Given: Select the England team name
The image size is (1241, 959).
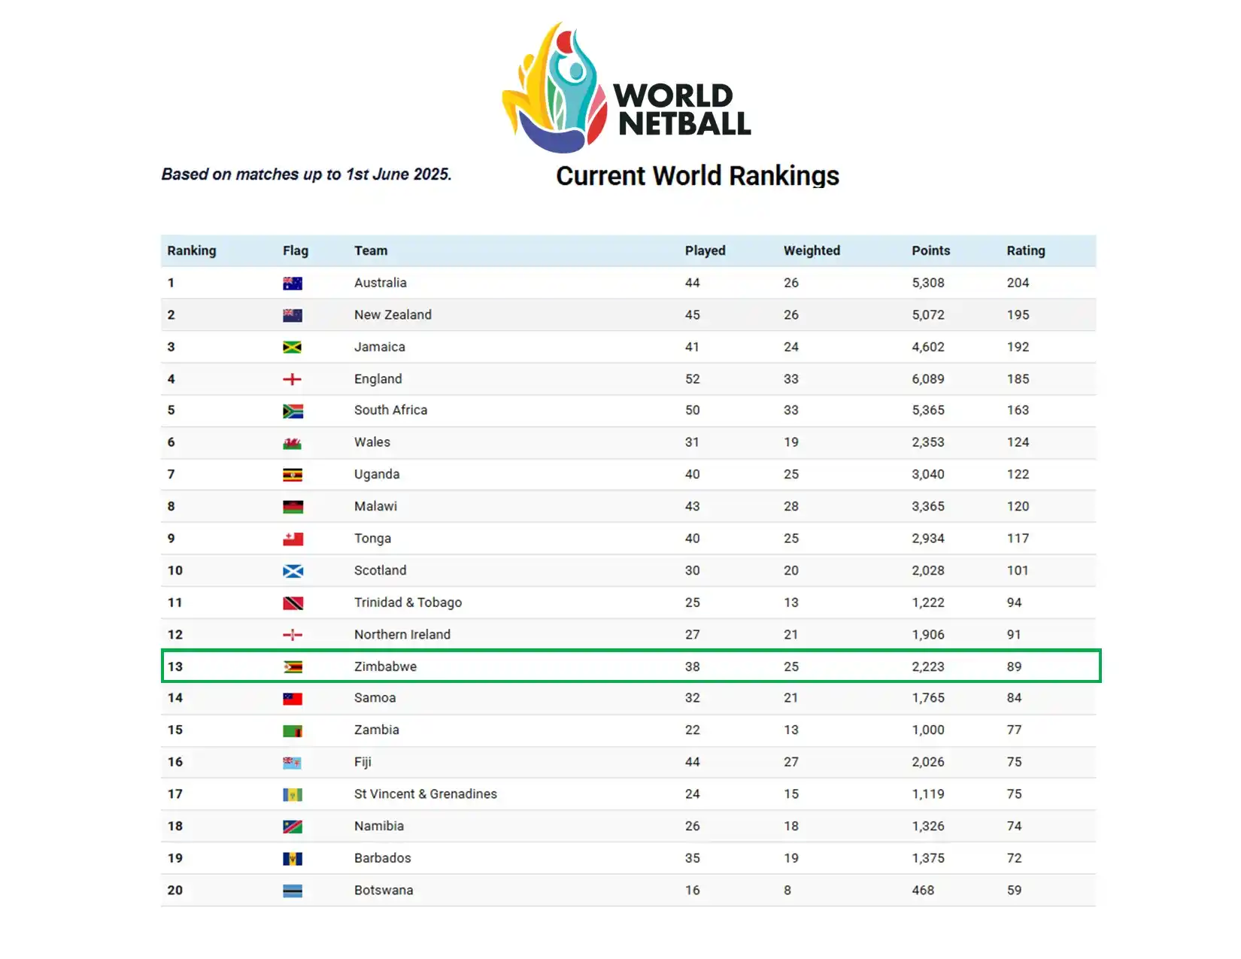Looking at the screenshot, I should pos(378,379).
